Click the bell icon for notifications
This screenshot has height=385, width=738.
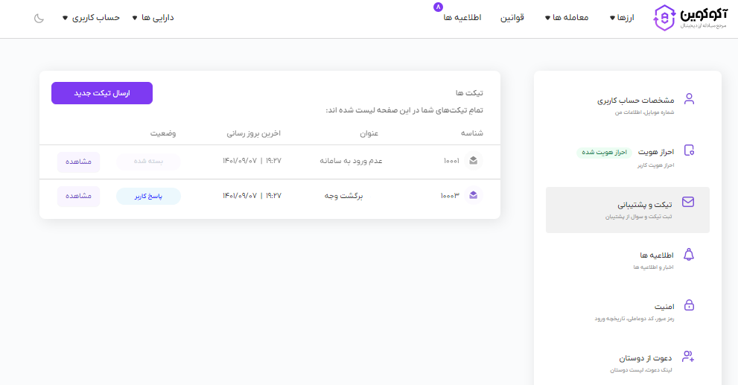pos(689,255)
